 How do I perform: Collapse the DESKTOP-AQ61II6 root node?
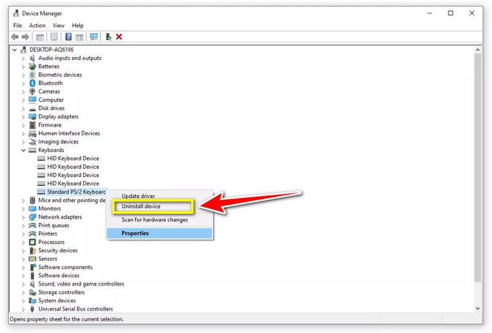[x=14, y=50]
